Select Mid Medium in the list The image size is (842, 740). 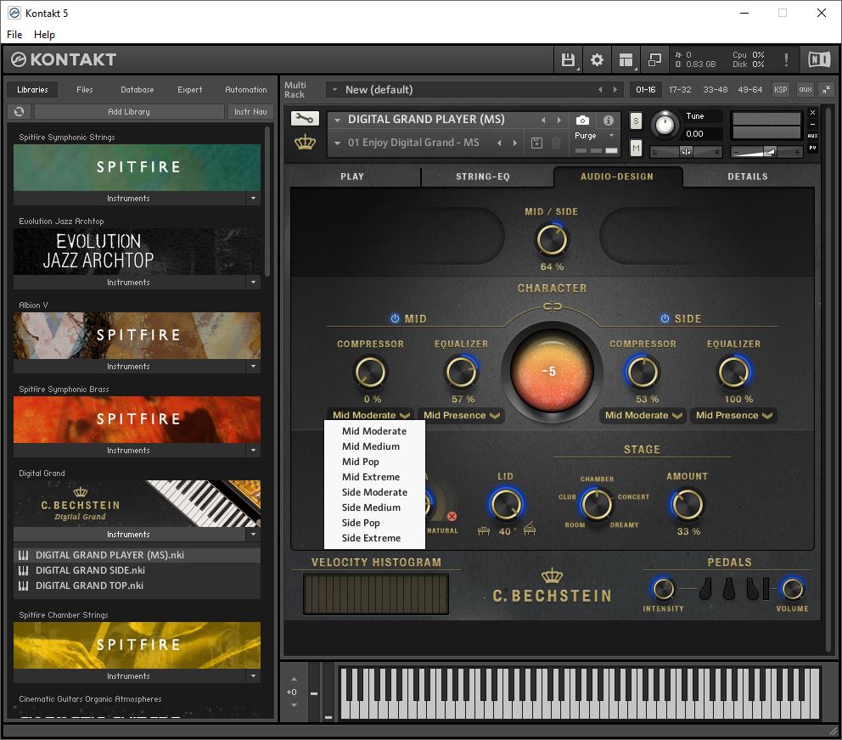point(371,446)
